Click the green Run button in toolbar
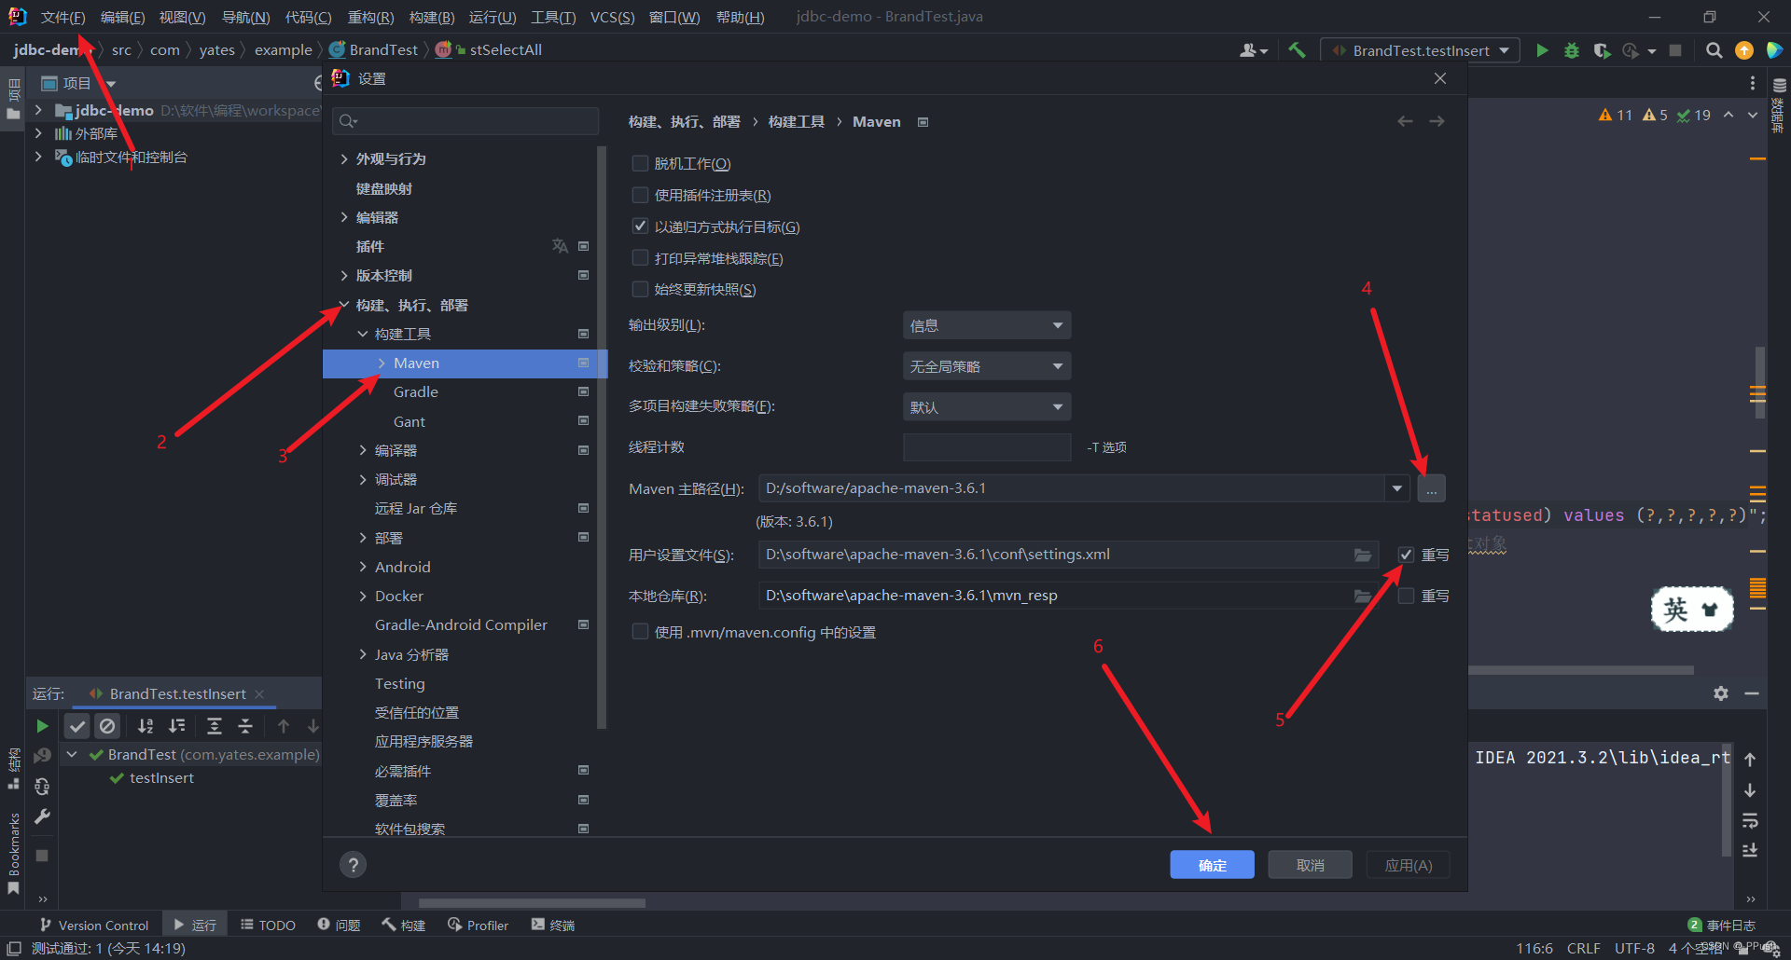Image resolution: width=1791 pixels, height=960 pixels. [x=1542, y=50]
